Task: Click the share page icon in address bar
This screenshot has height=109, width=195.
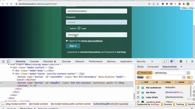Action: point(154,4)
